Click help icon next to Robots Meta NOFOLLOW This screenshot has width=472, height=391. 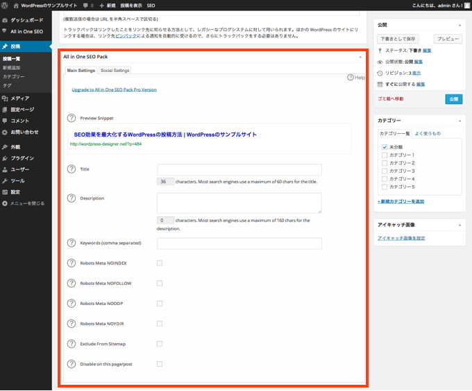click(x=71, y=283)
